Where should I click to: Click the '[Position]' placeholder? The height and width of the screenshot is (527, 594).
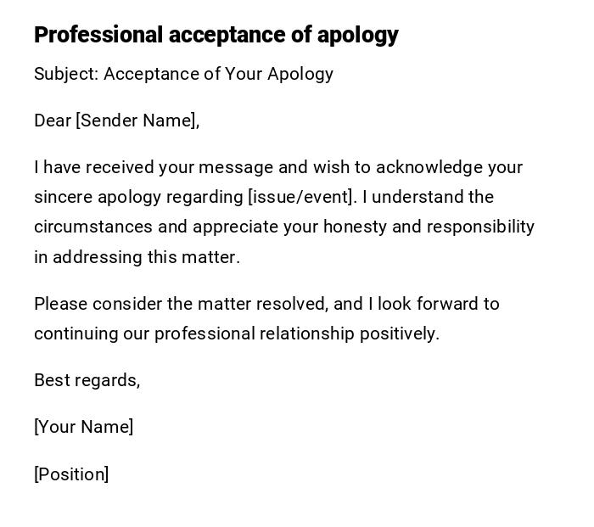71,474
